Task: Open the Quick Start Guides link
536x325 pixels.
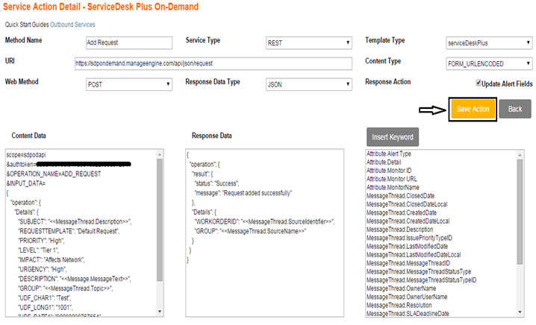Action: [x=26, y=25]
